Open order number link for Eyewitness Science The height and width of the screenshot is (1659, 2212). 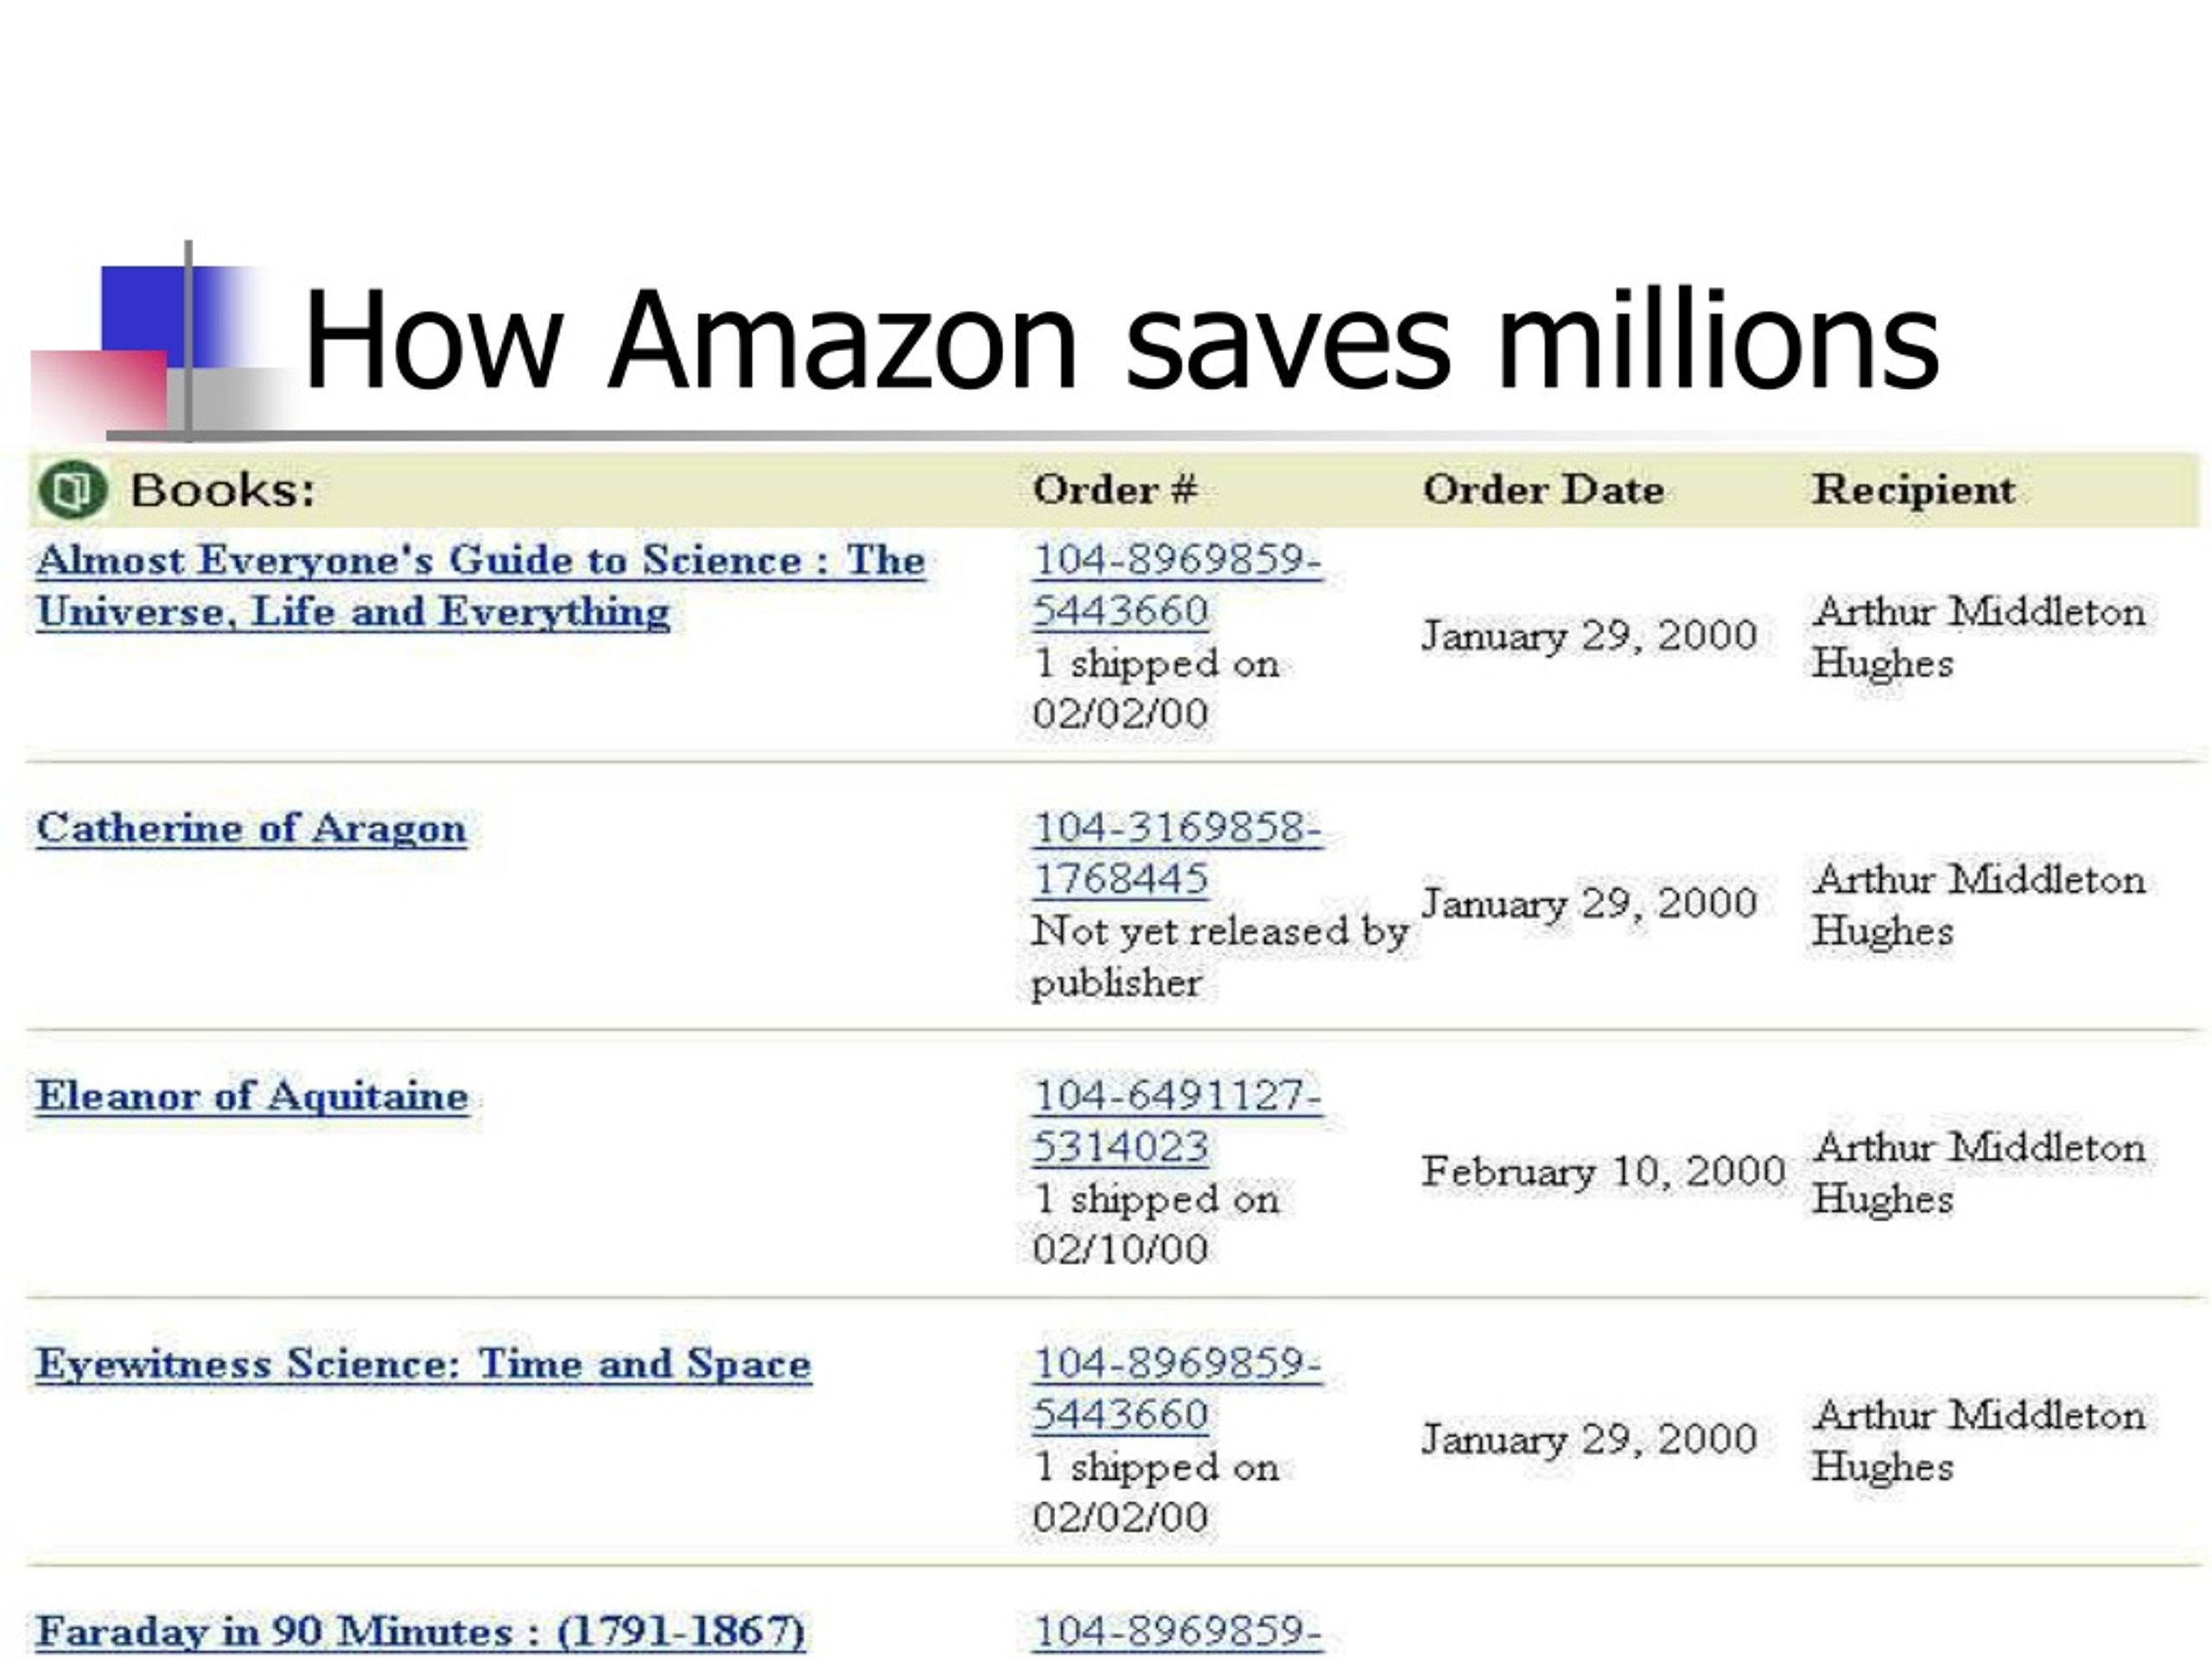pos(1177,1390)
